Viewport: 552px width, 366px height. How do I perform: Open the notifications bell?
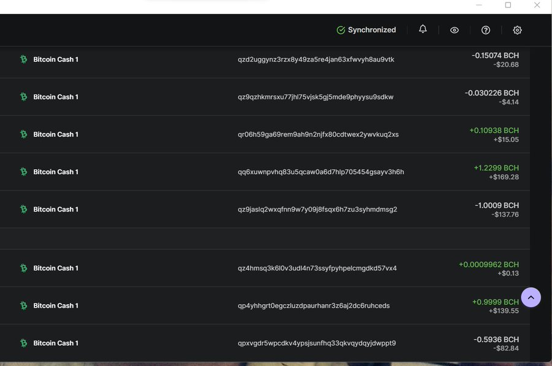[423, 29]
